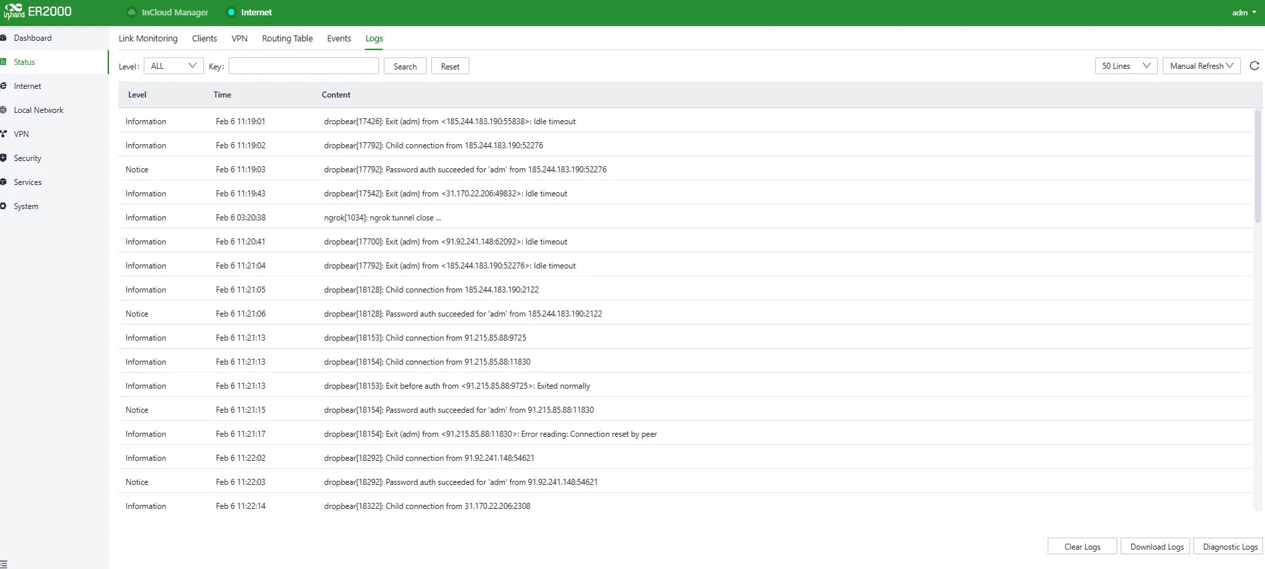
Task: Click the Clear Logs button
Action: click(1082, 546)
